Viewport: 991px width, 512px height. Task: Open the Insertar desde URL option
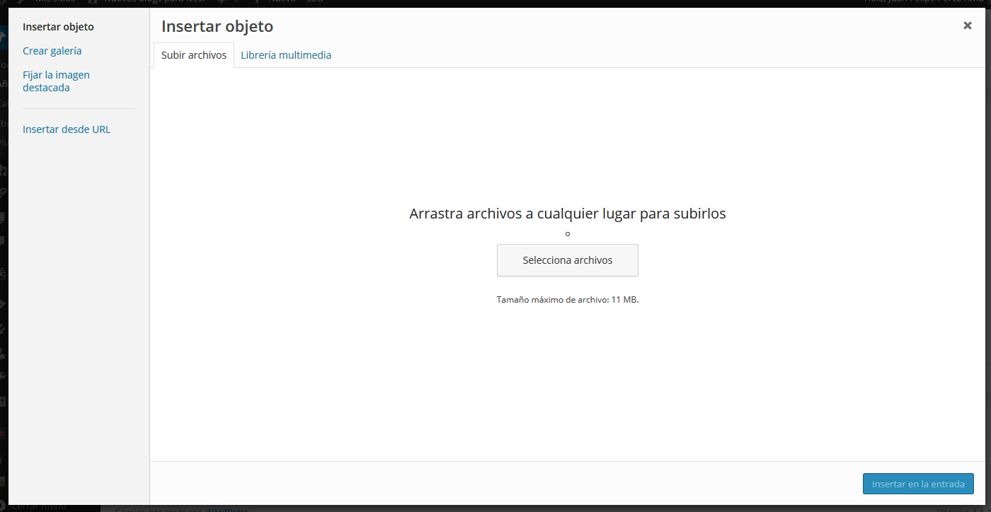[67, 129]
